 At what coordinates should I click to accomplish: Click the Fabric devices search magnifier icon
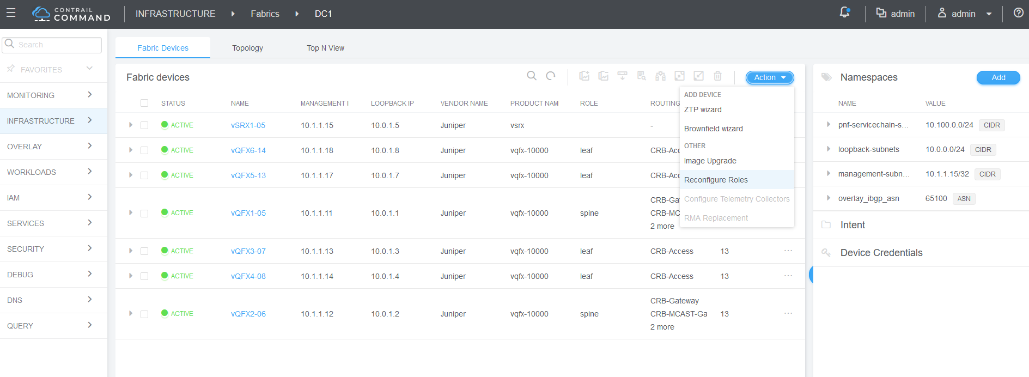click(532, 76)
